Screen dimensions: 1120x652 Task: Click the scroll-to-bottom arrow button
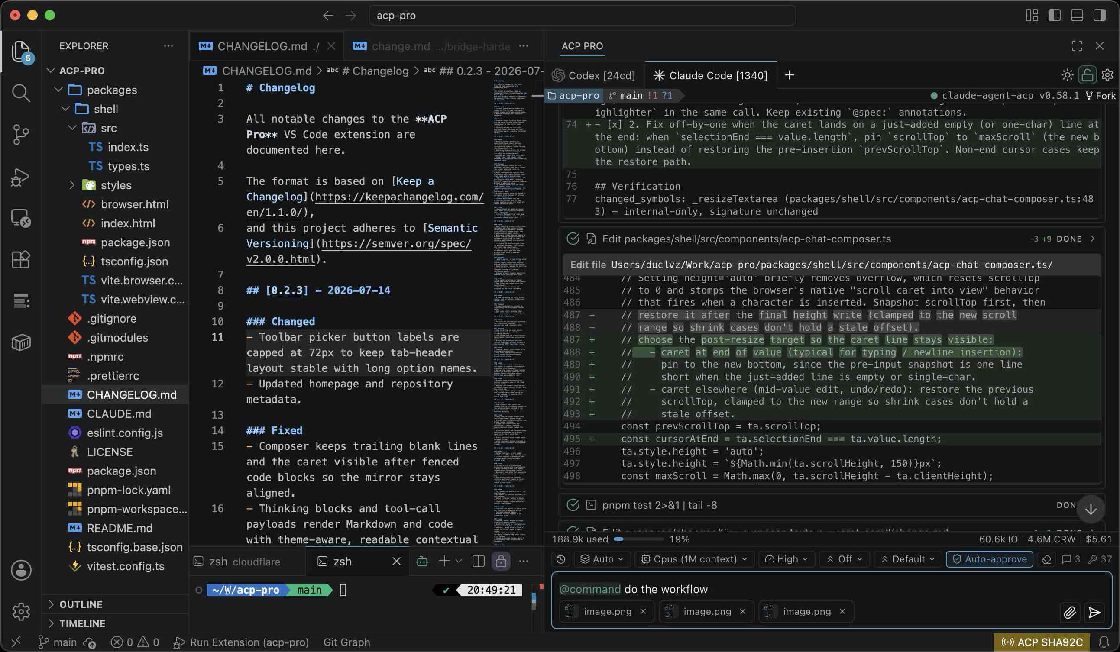click(x=1090, y=510)
